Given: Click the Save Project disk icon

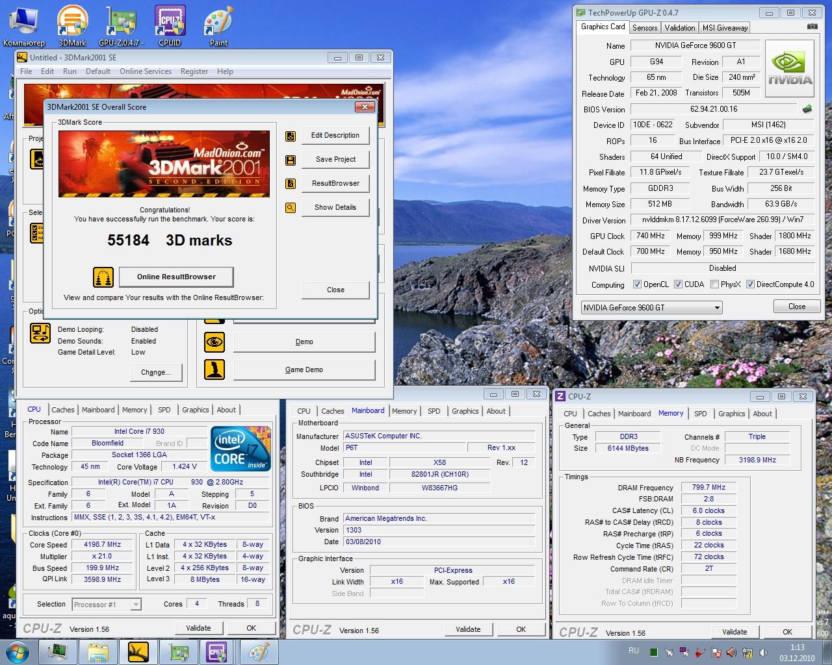Looking at the screenshot, I should [291, 160].
